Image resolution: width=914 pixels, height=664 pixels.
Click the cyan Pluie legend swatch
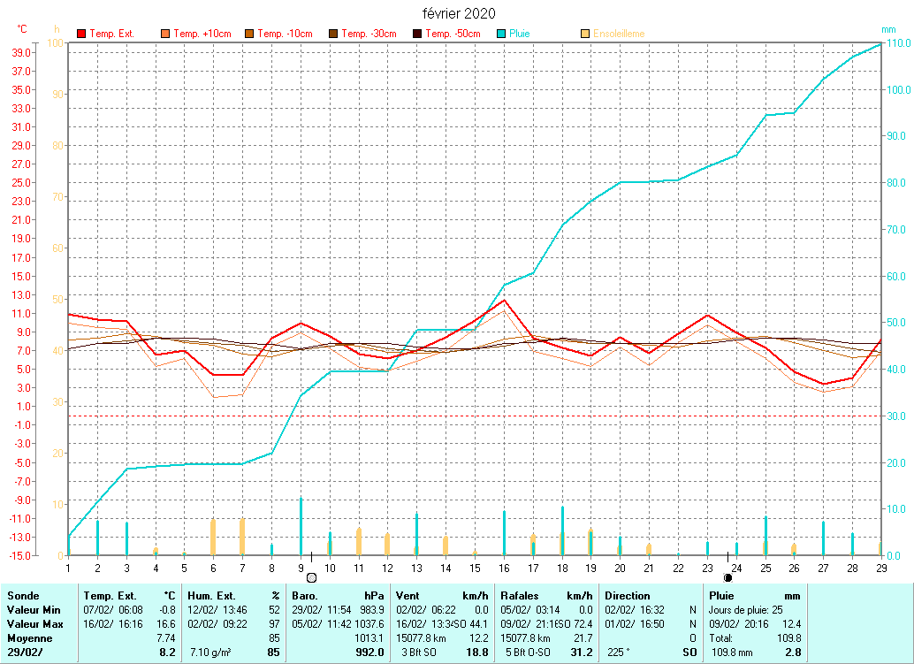pyautogui.click(x=501, y=34)
